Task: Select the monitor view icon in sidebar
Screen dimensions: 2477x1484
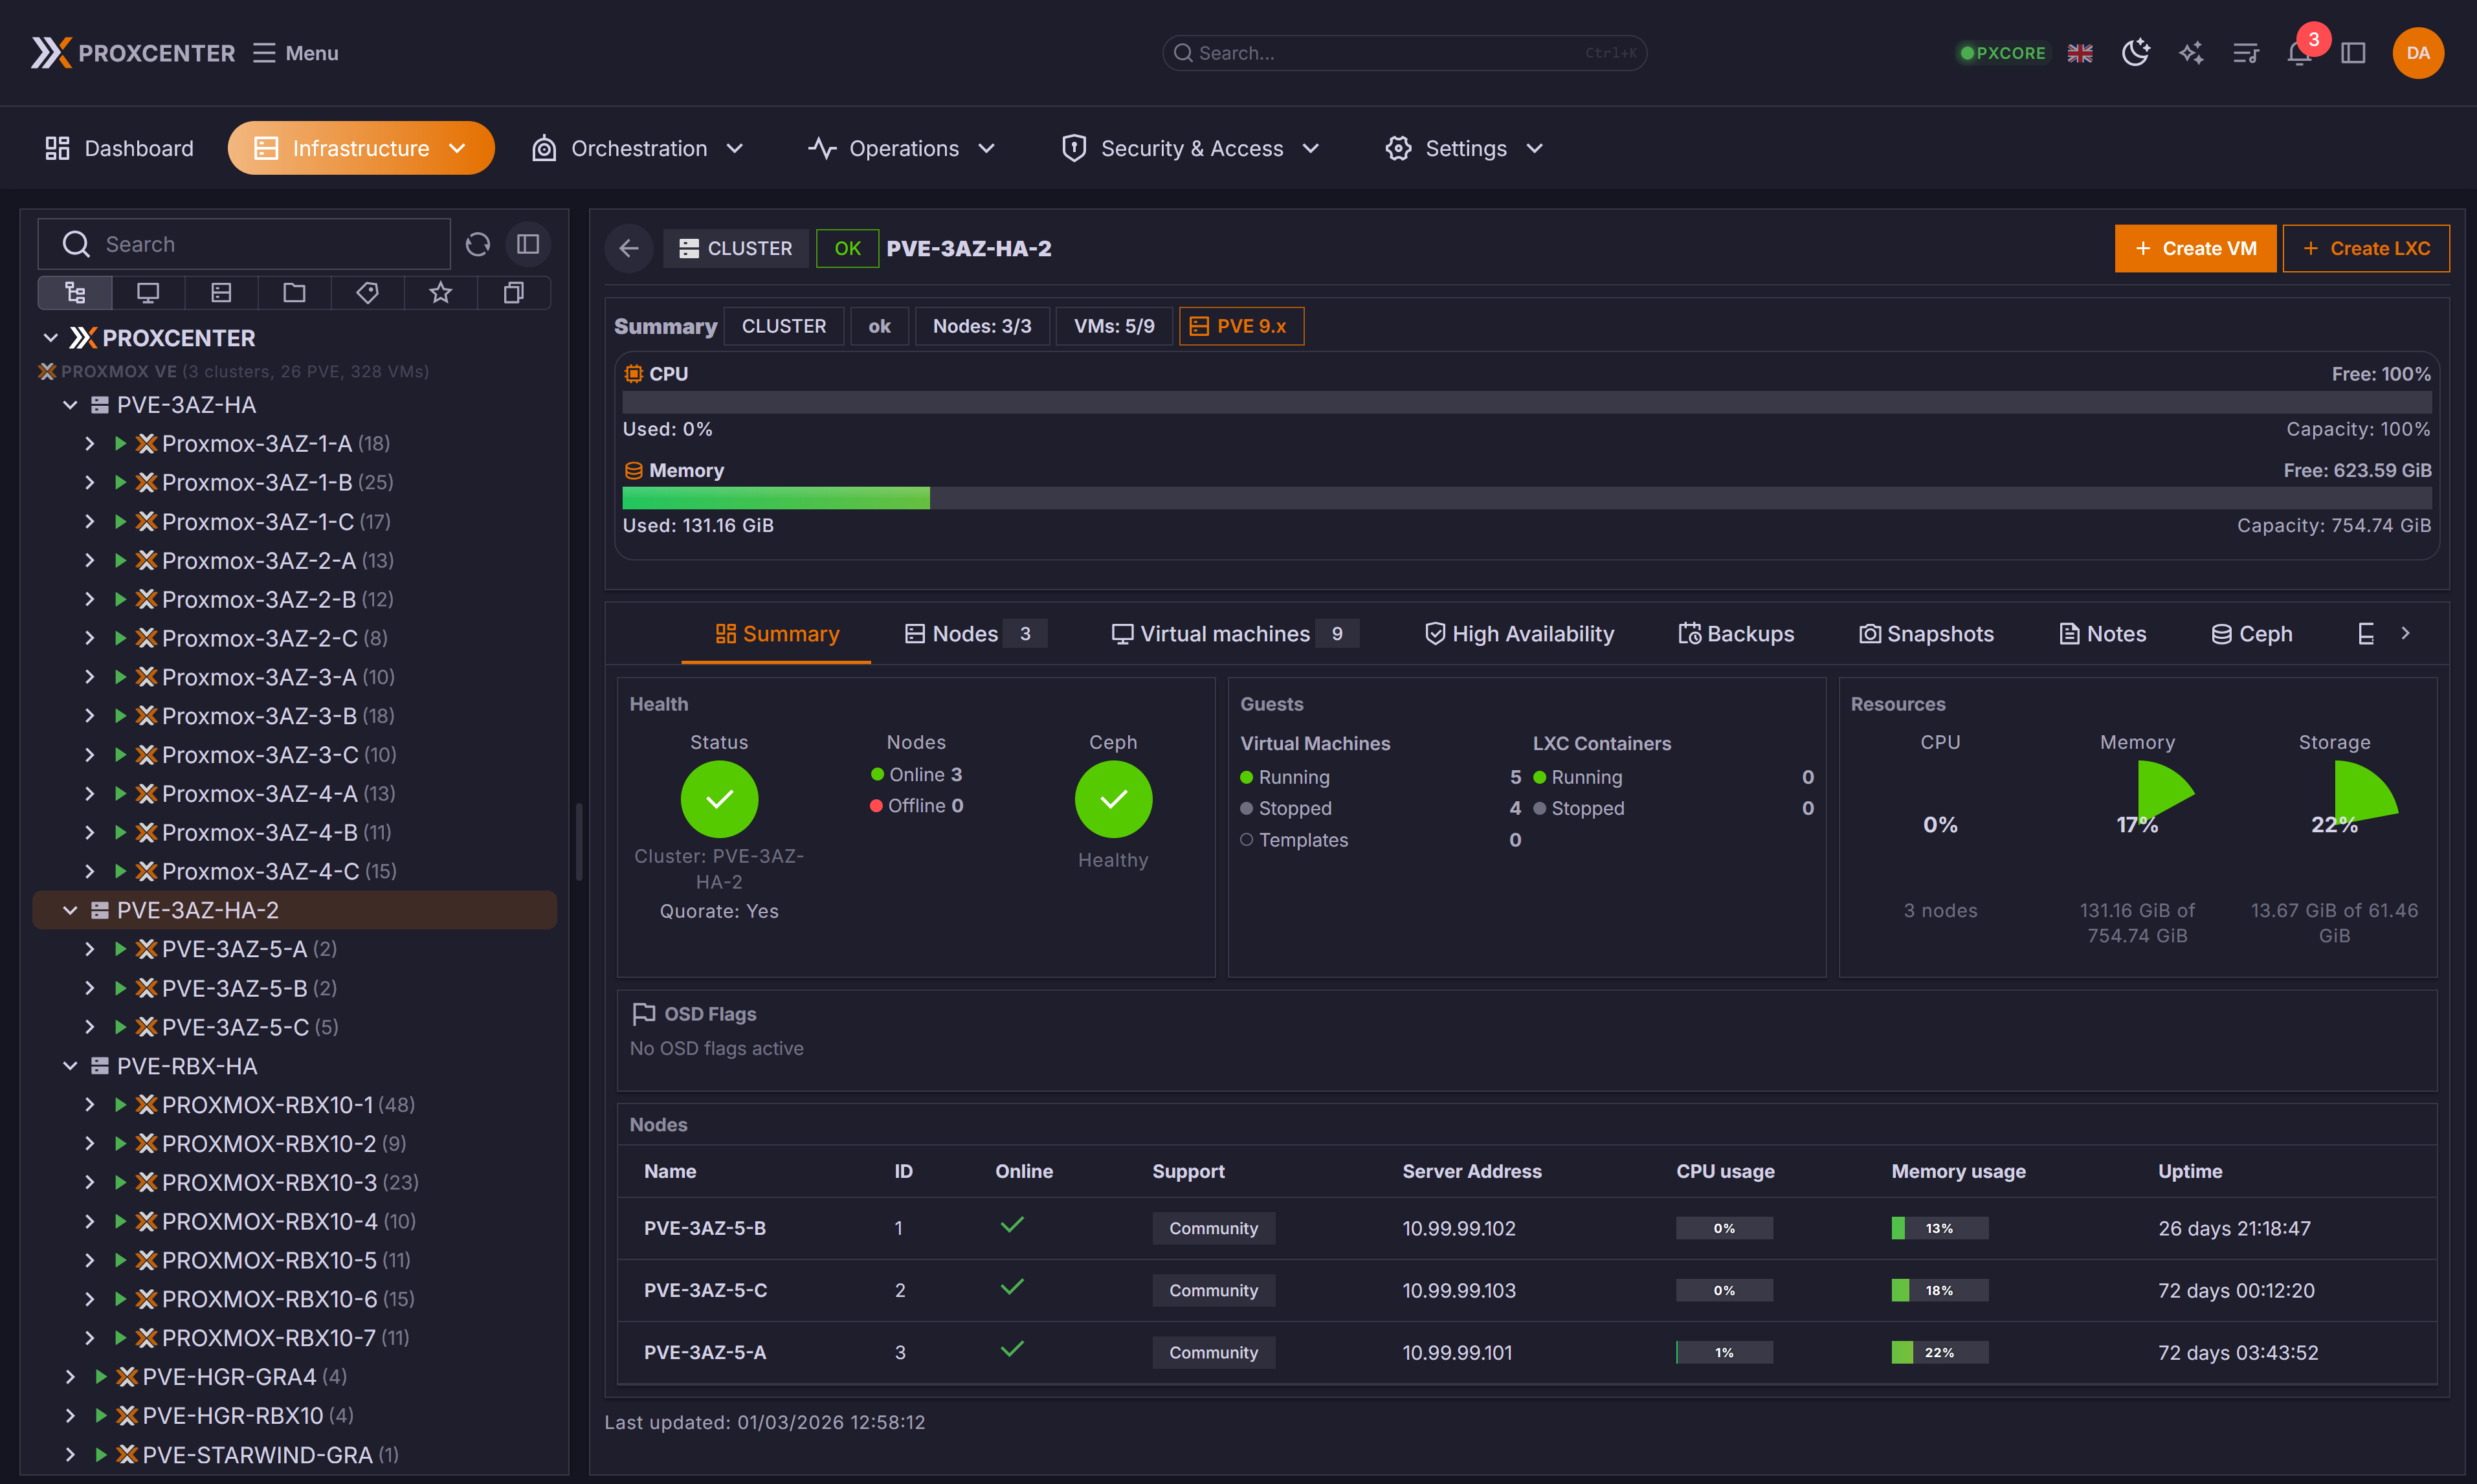Action: pos(148,292)
